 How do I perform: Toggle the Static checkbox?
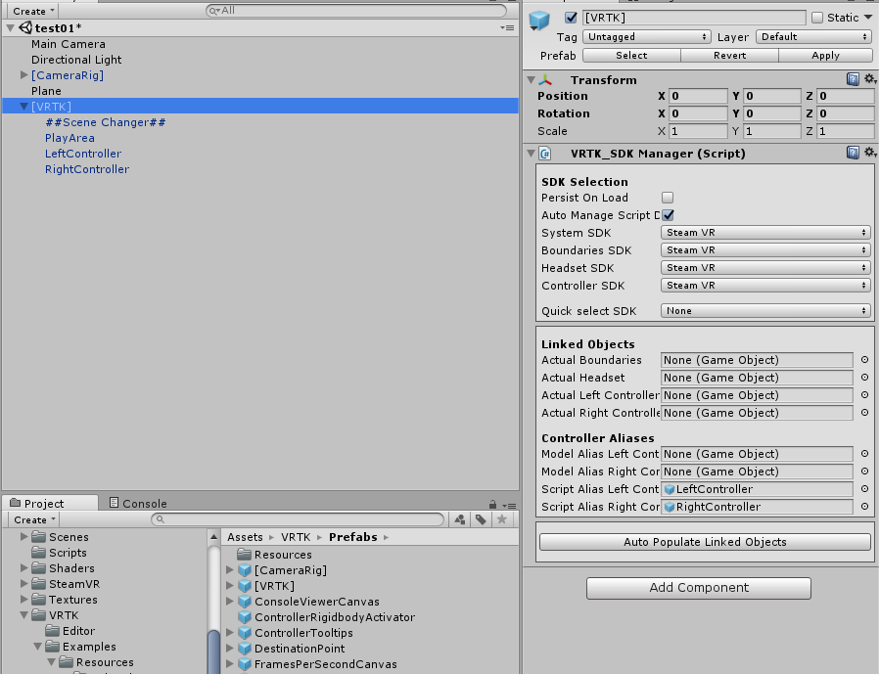[817, 18]
